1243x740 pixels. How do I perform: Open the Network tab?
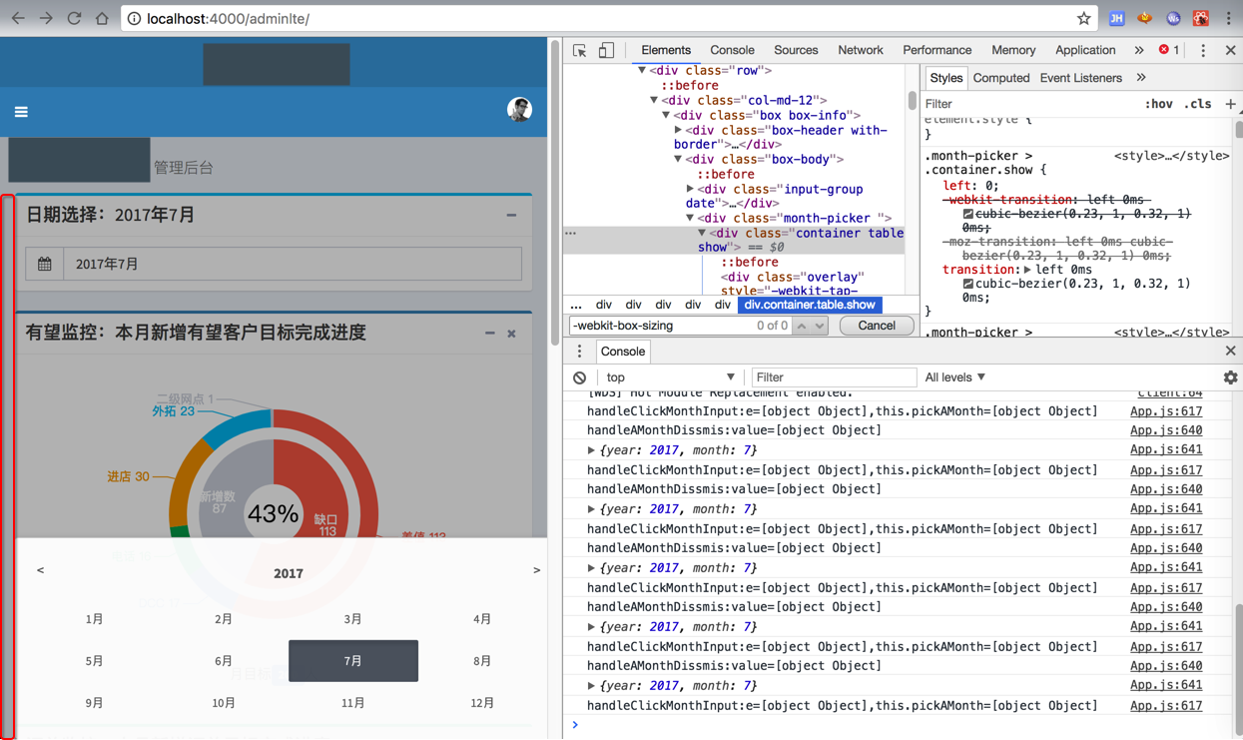861,50
